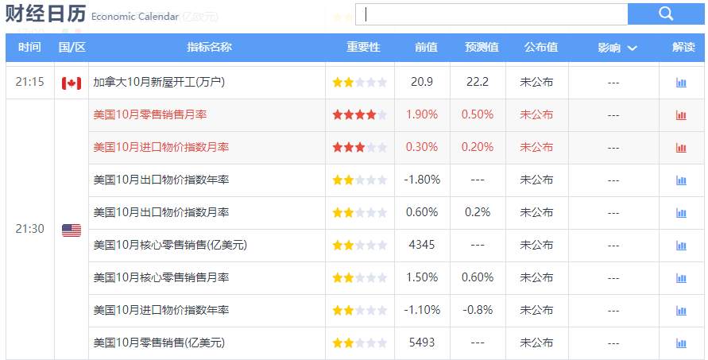Screen dimensions: 708x360
Task: Open 美国10月零售销售(亿美元) indicator
Action: point(159,343)
